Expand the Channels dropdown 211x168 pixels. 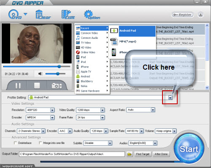[43, 131]
